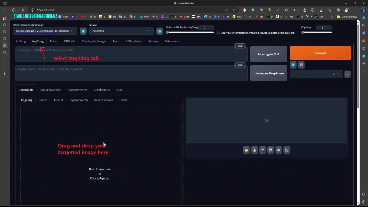Viewport: 368px width, 207px height.
Task: Open the Copilot icon at top right
Action: [x=364, y=10]
